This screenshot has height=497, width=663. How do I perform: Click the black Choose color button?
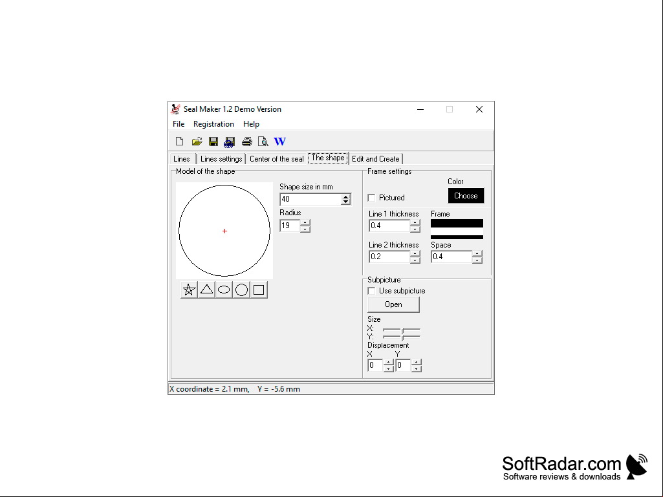click(x=466, y=196)
